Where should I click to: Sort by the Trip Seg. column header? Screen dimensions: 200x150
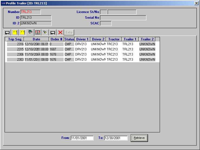pyautogui.click(x=15, y=39)
